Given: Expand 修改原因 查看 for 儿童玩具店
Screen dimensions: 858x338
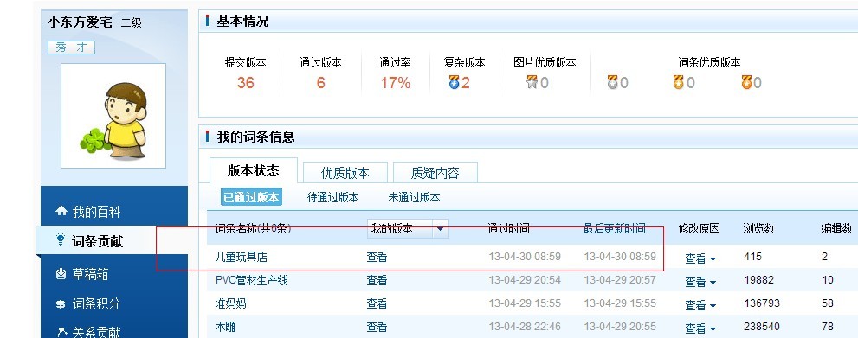Looking at the screenshot, I should (700, 258).
